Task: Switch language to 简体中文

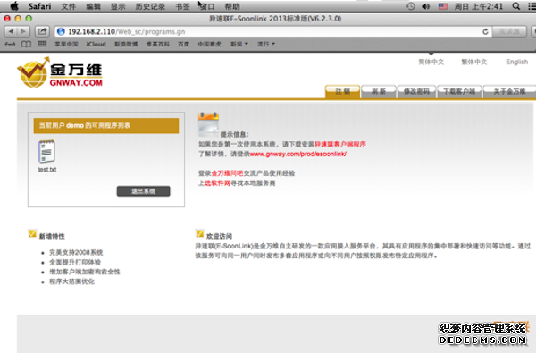Action: [x=431, y=62]
